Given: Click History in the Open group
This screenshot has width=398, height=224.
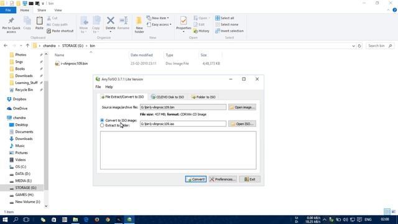Looking at the screenshot, I should click(201, 31).
